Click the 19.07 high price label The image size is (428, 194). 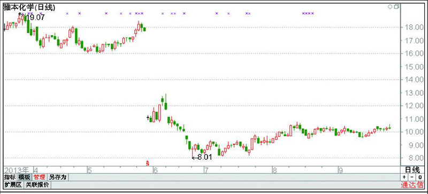(35, 18)
